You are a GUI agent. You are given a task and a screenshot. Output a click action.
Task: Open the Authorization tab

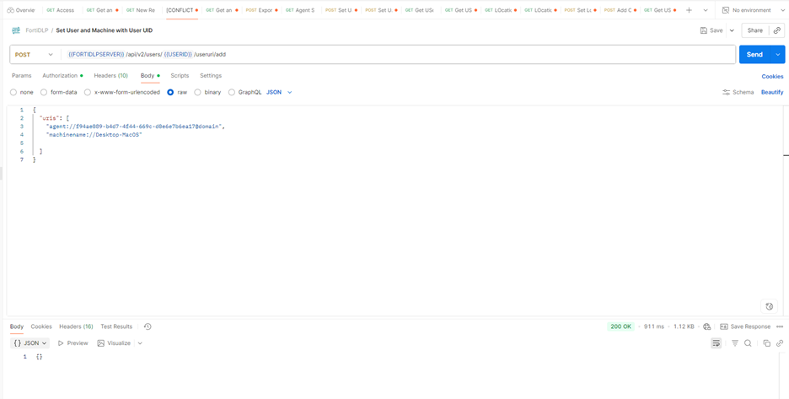(63, 76)
